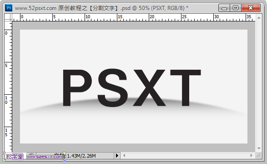The height and width of the screenshot is (164, 267).
Task: Click the document size text 1.43M/2.26M
Action: tap(81, 156)
